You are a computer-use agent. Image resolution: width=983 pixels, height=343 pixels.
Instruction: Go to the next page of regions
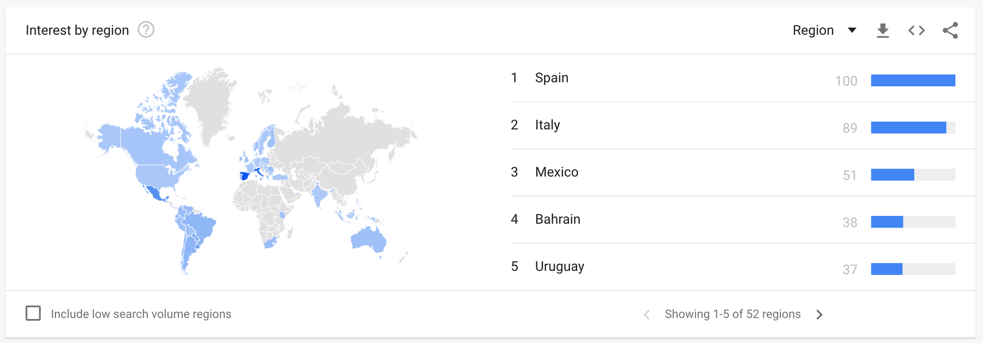pyautogui.click(x=819, y=314)
